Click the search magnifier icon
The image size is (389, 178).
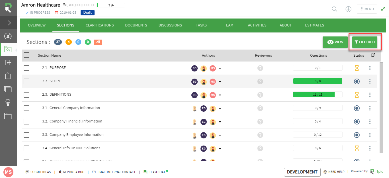click(x=335, y=9)
